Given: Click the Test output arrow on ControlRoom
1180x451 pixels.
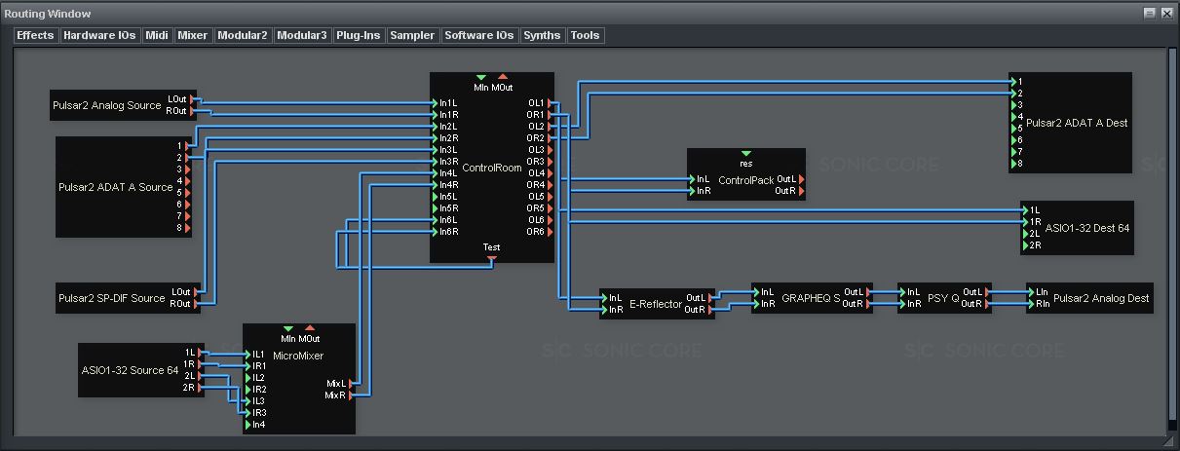Looking at the screenshot, I should point(492,258).
